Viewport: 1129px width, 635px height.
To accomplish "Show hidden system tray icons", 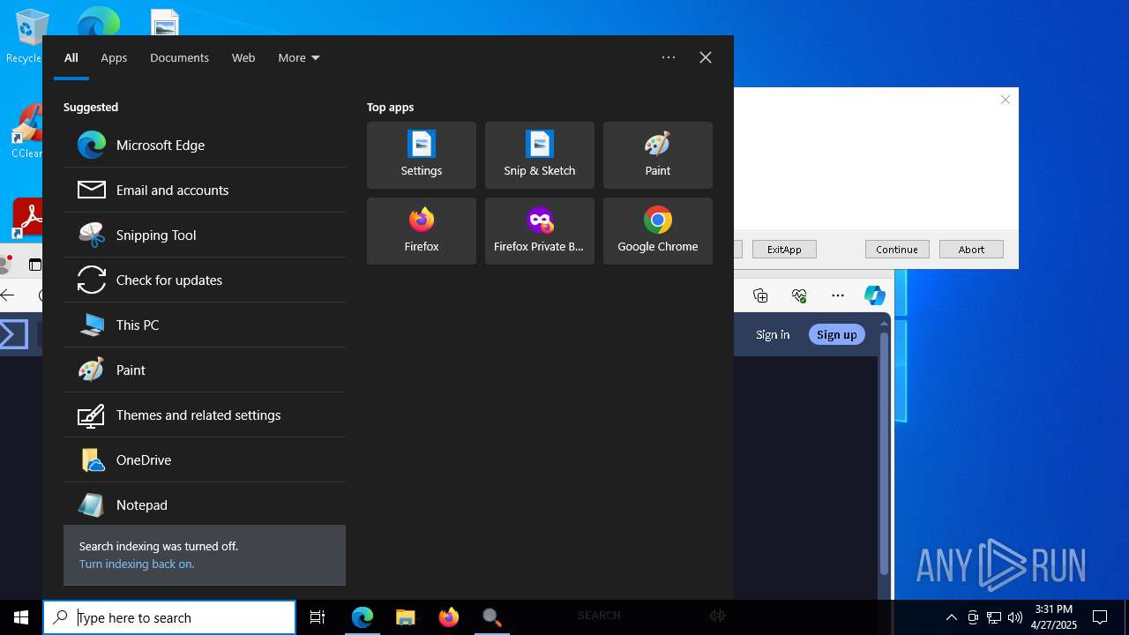I will [952, 617].
